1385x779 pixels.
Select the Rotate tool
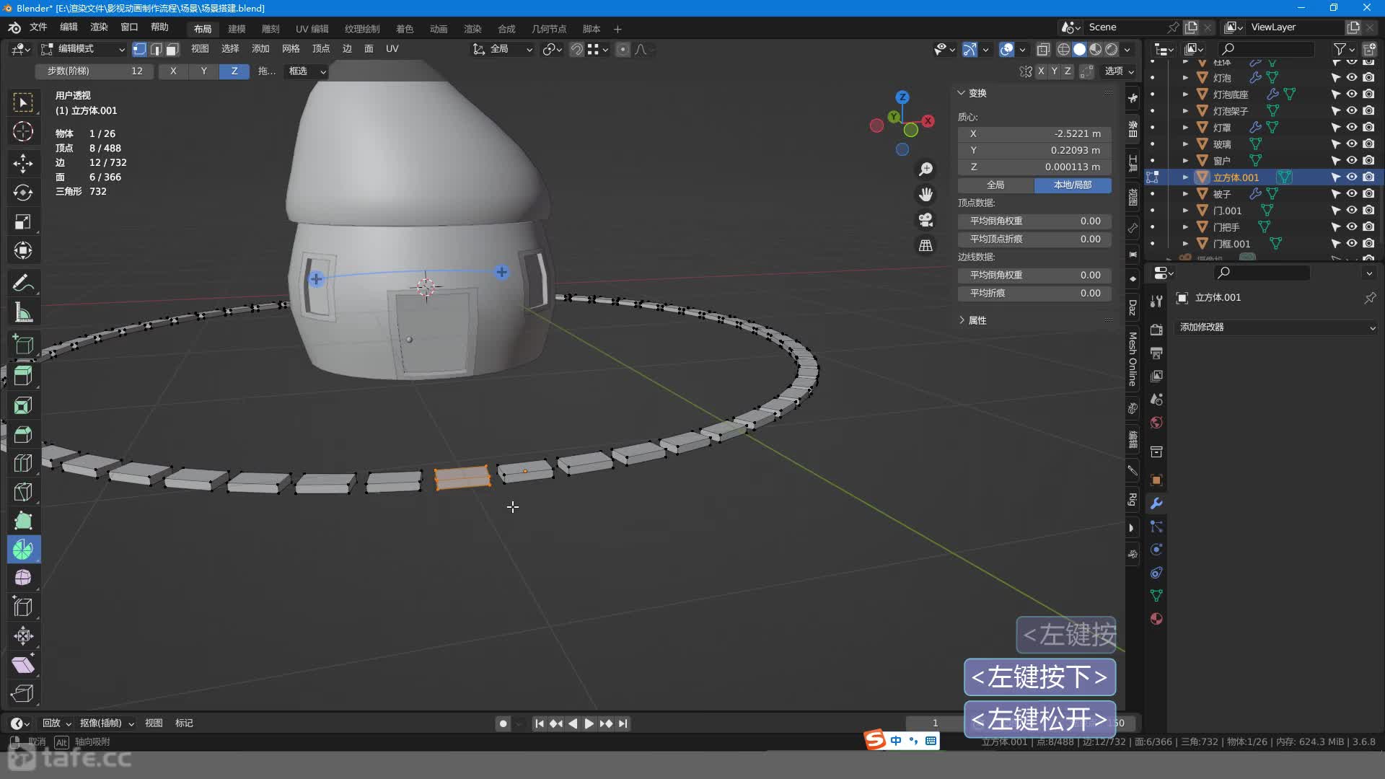[x=23, y=193]
